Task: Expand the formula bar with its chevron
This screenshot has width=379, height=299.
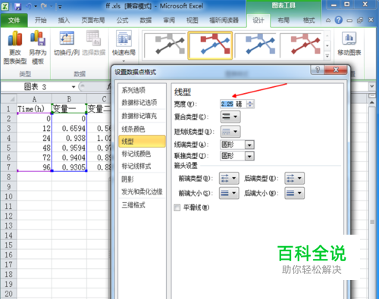Action: click(x=371, y=86)
